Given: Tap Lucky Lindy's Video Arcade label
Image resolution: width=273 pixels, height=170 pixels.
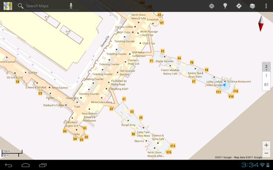Looking at the screenshot, I should tap(214, 83).
